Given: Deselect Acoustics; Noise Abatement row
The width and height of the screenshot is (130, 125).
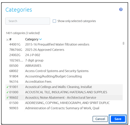Looking at the screenshot, I should point(64,97).
